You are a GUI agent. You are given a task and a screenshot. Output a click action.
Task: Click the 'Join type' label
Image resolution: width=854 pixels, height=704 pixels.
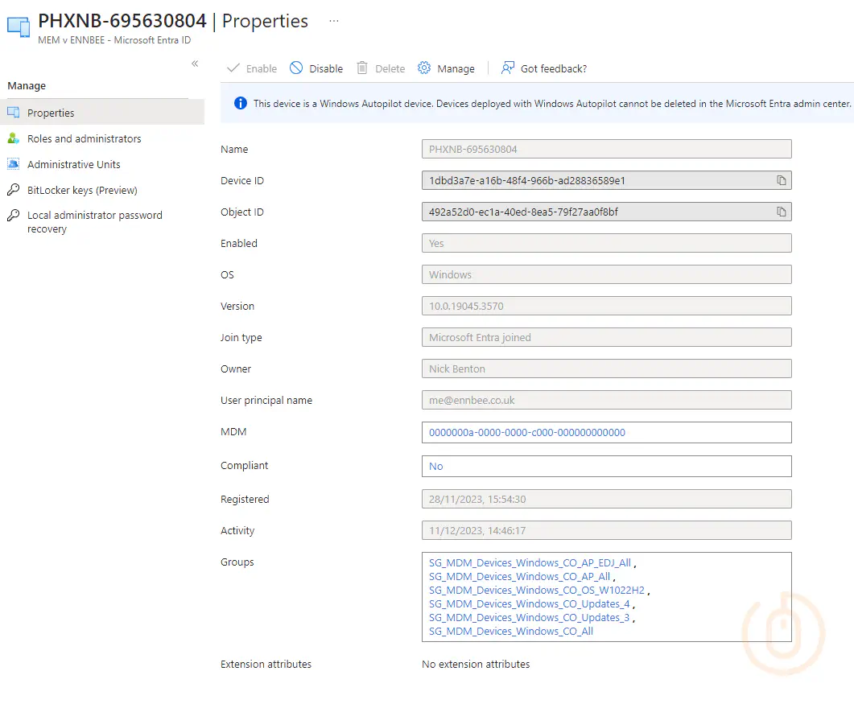pos(241,338)
